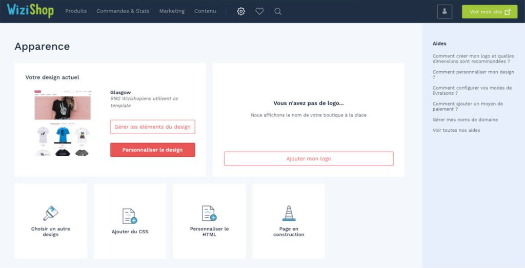
Task: Click the Ajouter du CSS label
Action: coord(130,232)
